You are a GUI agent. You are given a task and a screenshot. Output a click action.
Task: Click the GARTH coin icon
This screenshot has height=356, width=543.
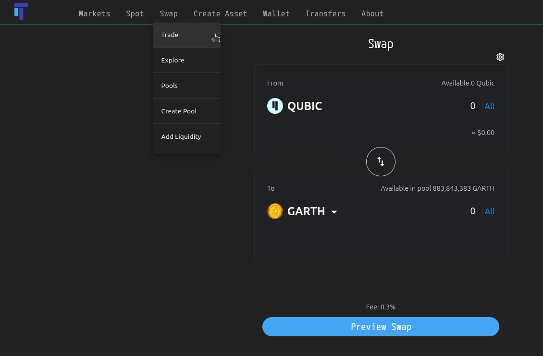tap(275, 211)
